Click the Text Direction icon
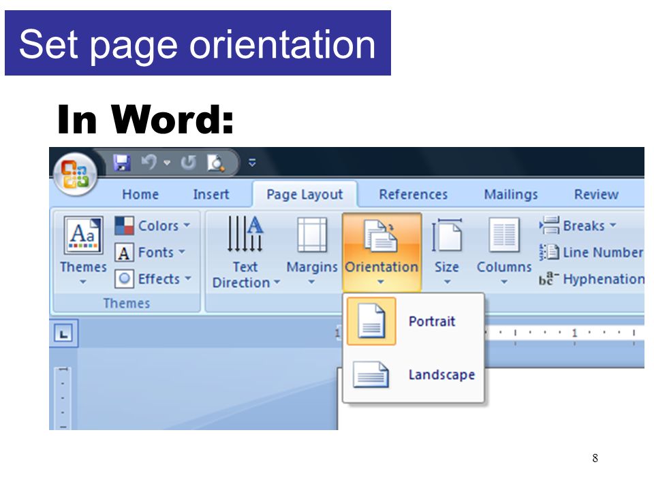This screenshot has height=490, width=654. (x=245, y=234)
